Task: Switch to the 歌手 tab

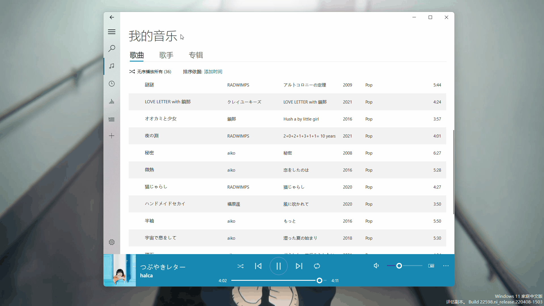Action: click(166, 55)
